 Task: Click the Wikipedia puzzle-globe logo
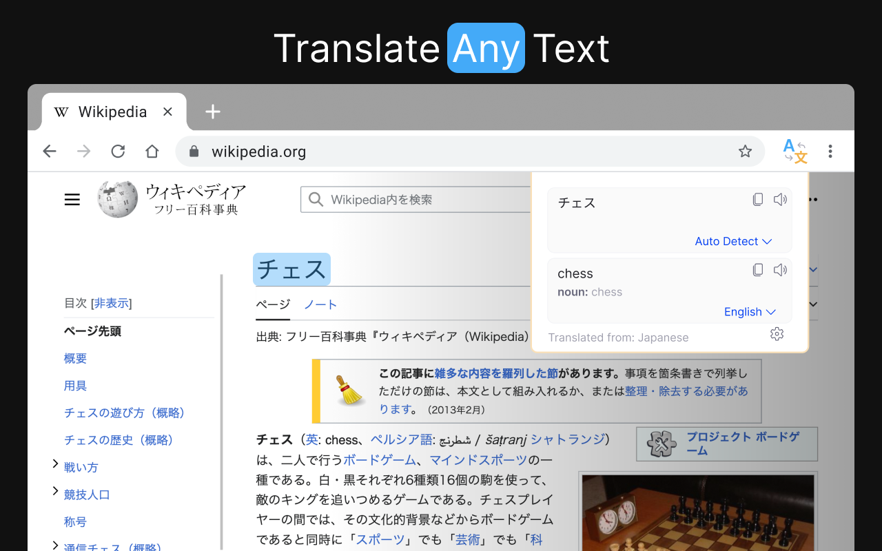coord(117,198)
